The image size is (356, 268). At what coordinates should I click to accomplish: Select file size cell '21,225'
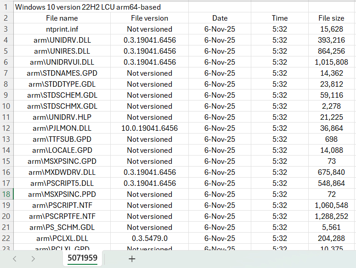click(332, 117)
